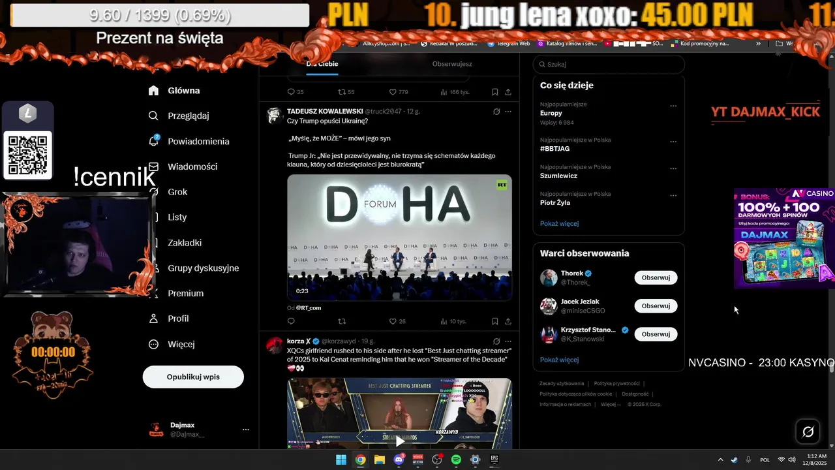This screenshot has width=835, height=470.
Task: Open File Explorer from the taskbar
Action: pyautogui.click(x=380, y=460)
